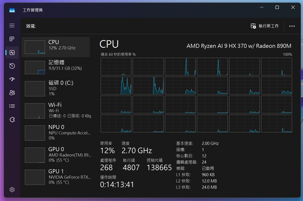Click the 0:14:13:41 uptime value
The height and width of the screenshot is (201, 303).
pyautogui.click(x=117, y=184)
